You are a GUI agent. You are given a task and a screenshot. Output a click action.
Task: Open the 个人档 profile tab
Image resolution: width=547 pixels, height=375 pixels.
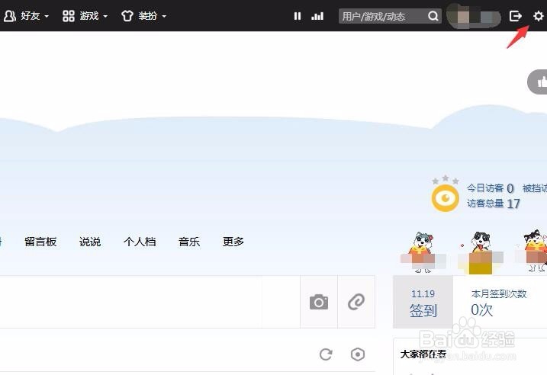point(140,242)
